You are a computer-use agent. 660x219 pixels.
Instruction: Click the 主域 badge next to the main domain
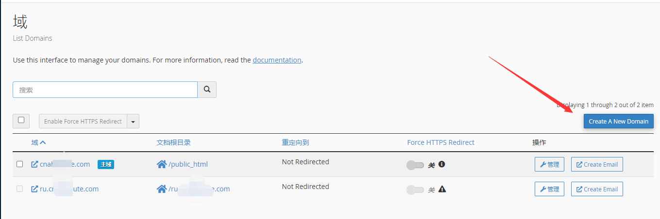(x=106, y=164)
